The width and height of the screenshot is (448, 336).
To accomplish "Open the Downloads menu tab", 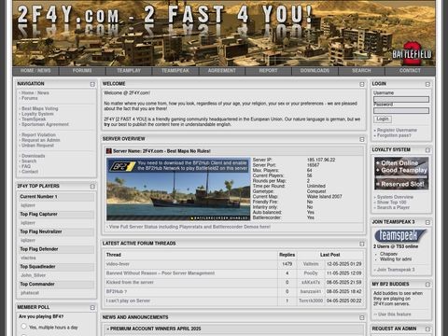I will click(x=315, y=71).
